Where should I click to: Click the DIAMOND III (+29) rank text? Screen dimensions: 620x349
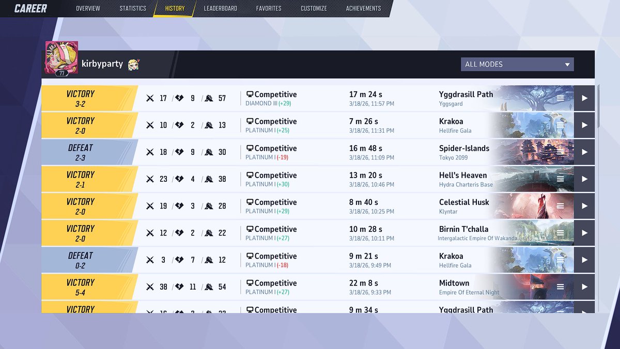[269, 104]
